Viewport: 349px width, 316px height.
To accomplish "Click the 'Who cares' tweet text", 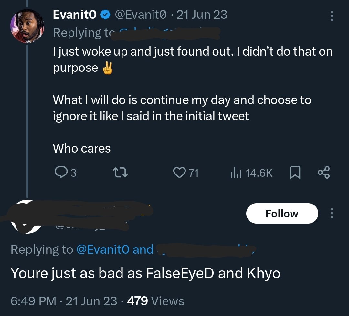I will (82, 148).
